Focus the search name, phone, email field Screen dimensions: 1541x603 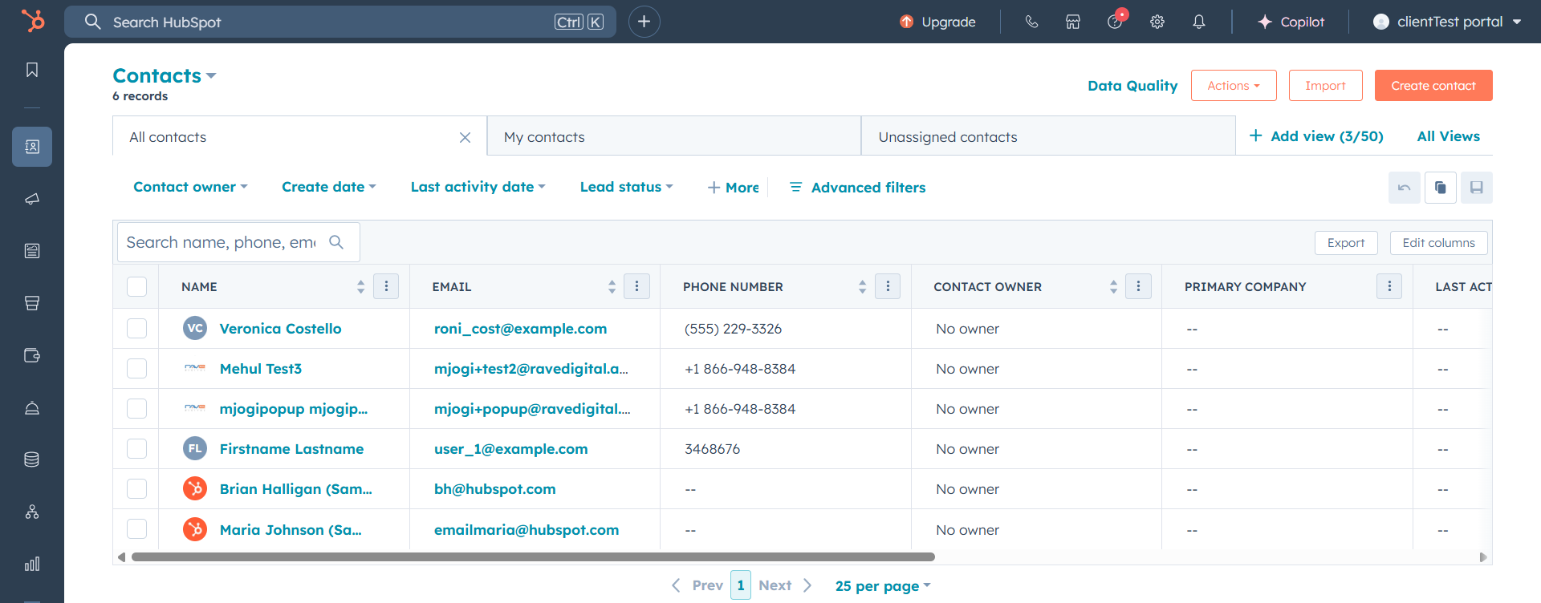238,242
